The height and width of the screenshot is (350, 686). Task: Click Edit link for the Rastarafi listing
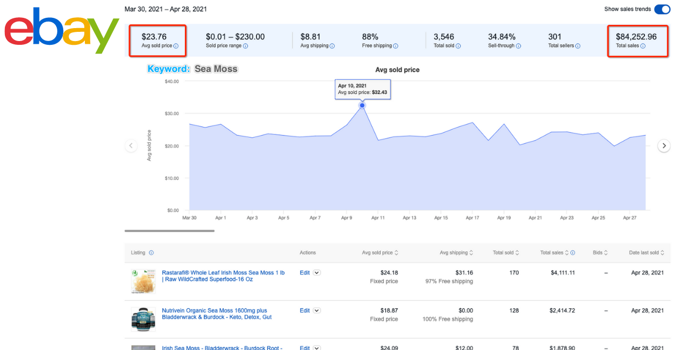305,273
